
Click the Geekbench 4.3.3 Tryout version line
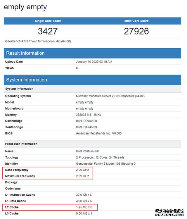[38, 41]
